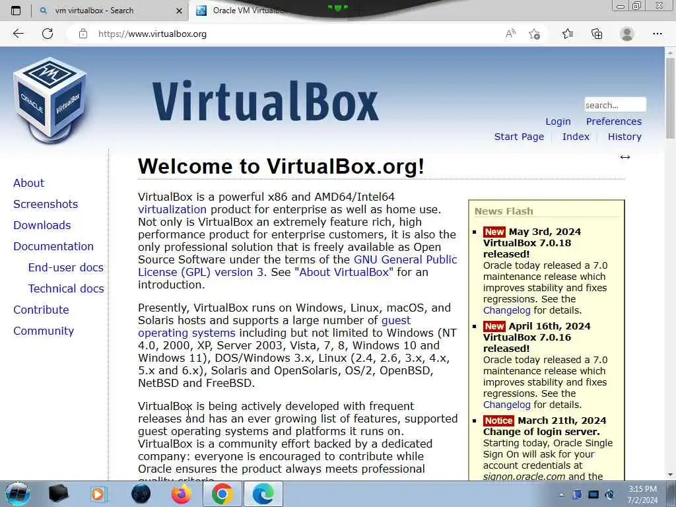Viewport: 676px width, 507px height.
Task: Click the network tray icon
Action: pyautogui.click(x=593, y=494)
